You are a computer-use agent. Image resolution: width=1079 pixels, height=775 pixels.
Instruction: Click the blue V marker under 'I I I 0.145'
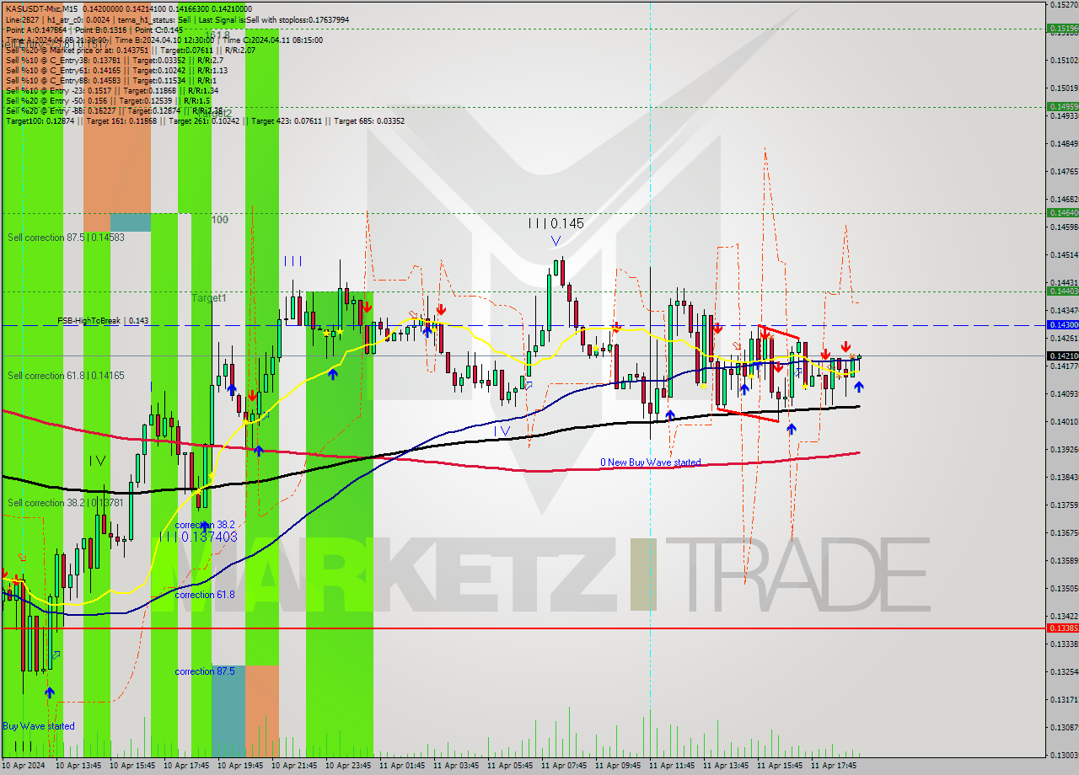point(555,242)
